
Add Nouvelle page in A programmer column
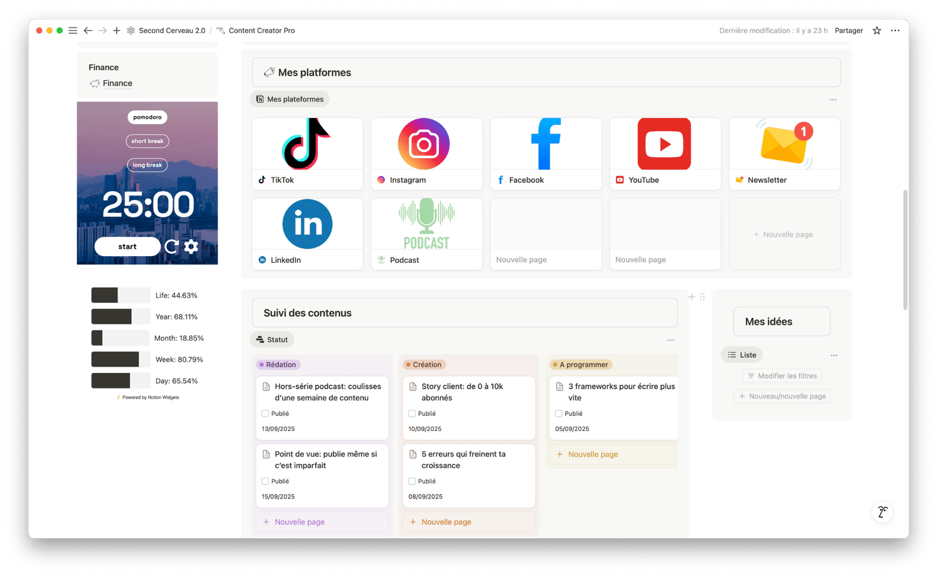tap(614, 454)
